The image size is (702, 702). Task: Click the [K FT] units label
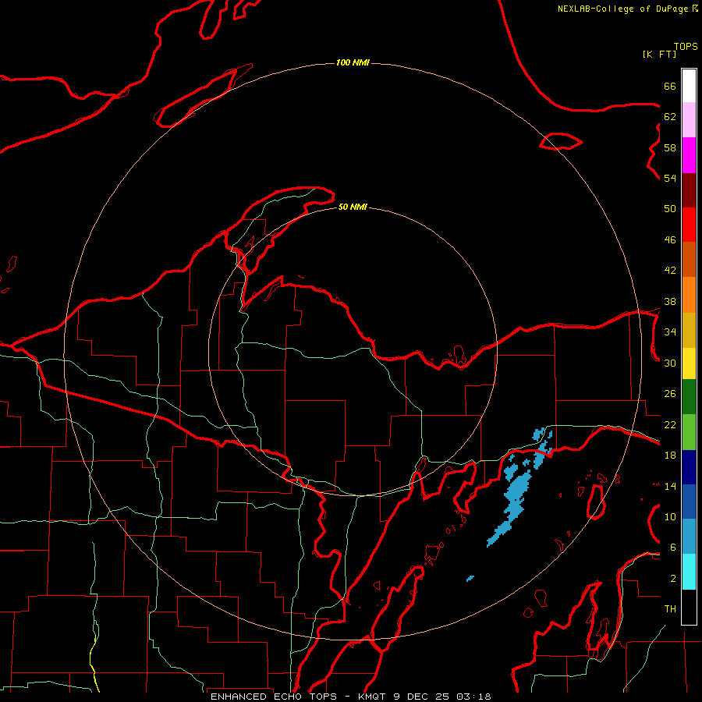[x=659, y=54]
